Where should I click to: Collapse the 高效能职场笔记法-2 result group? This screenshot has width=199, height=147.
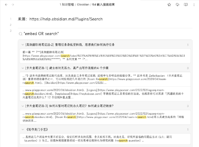23,45
